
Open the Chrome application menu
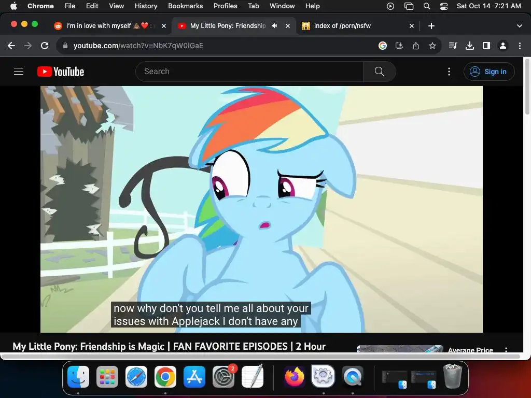point(40,6)
